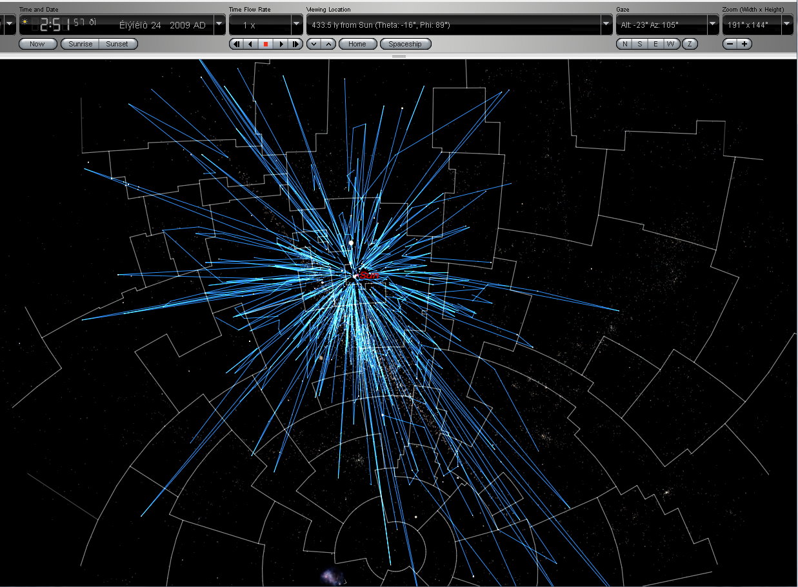Run time backward

[x=251, y=44]
